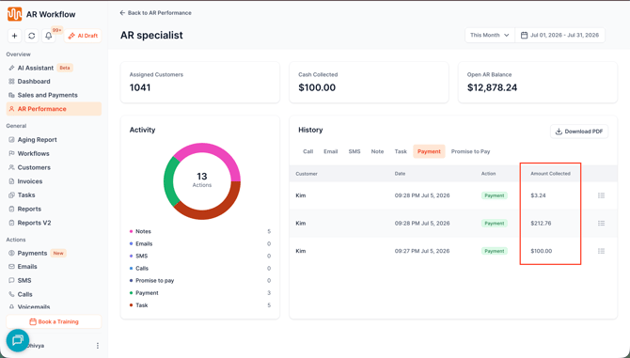
Task: Switch to the Note history tab
Action: [x=377, y=151]
